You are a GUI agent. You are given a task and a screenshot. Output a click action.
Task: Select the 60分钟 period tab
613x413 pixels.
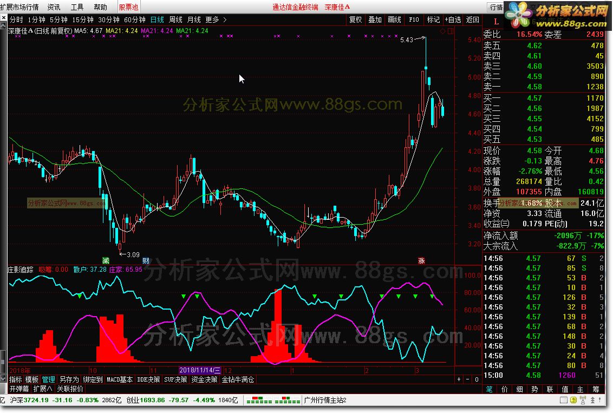(134, 19)
